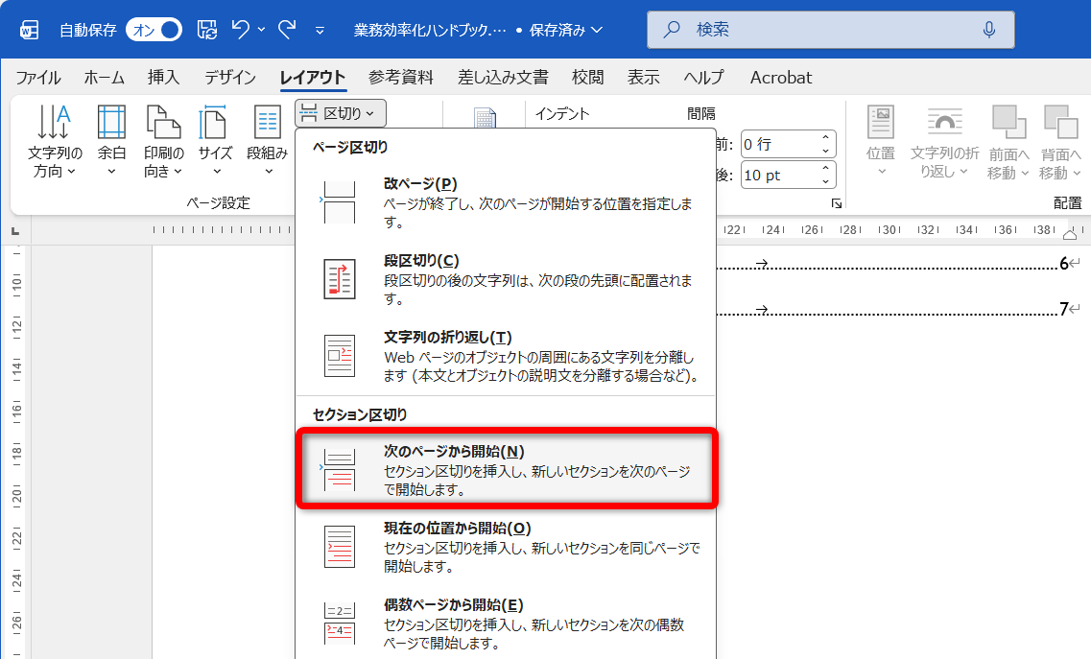Click the right indent marker on ruler
Screen dimensions: 1091x659
(1070, 235)
